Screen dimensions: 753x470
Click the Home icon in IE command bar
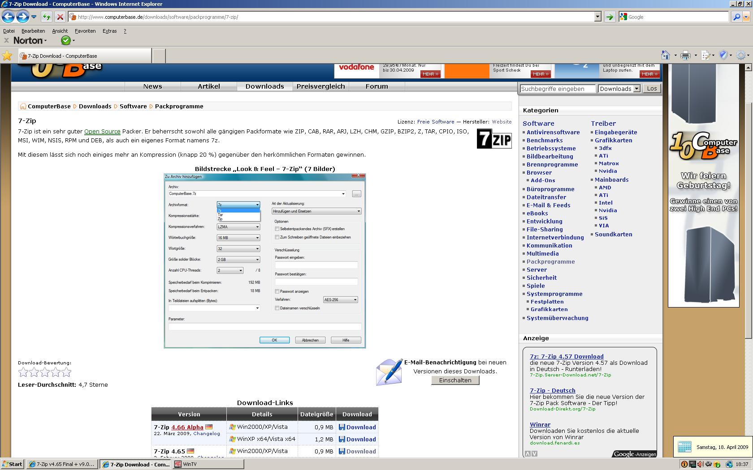[666, 55]
